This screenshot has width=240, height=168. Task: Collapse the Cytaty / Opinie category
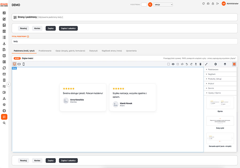pyautogui.click(x=220, y=93)
